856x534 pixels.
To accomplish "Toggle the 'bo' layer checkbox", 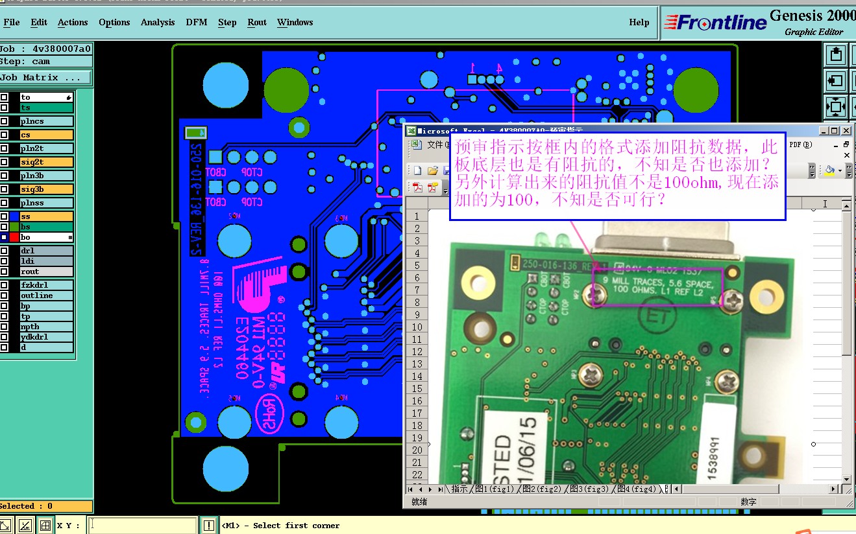I will point(5,237).
